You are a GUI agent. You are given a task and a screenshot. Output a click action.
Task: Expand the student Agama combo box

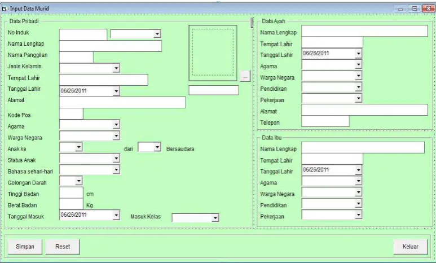116,124
